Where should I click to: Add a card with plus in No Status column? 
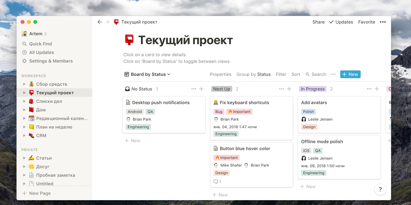coord(201,89)
